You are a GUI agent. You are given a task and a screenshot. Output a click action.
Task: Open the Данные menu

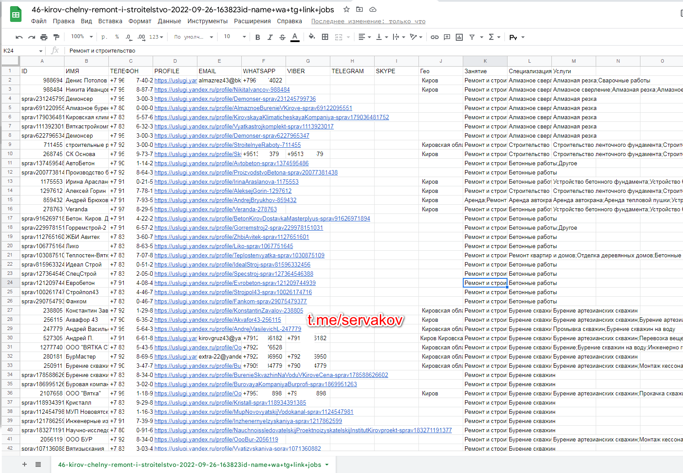169,21
